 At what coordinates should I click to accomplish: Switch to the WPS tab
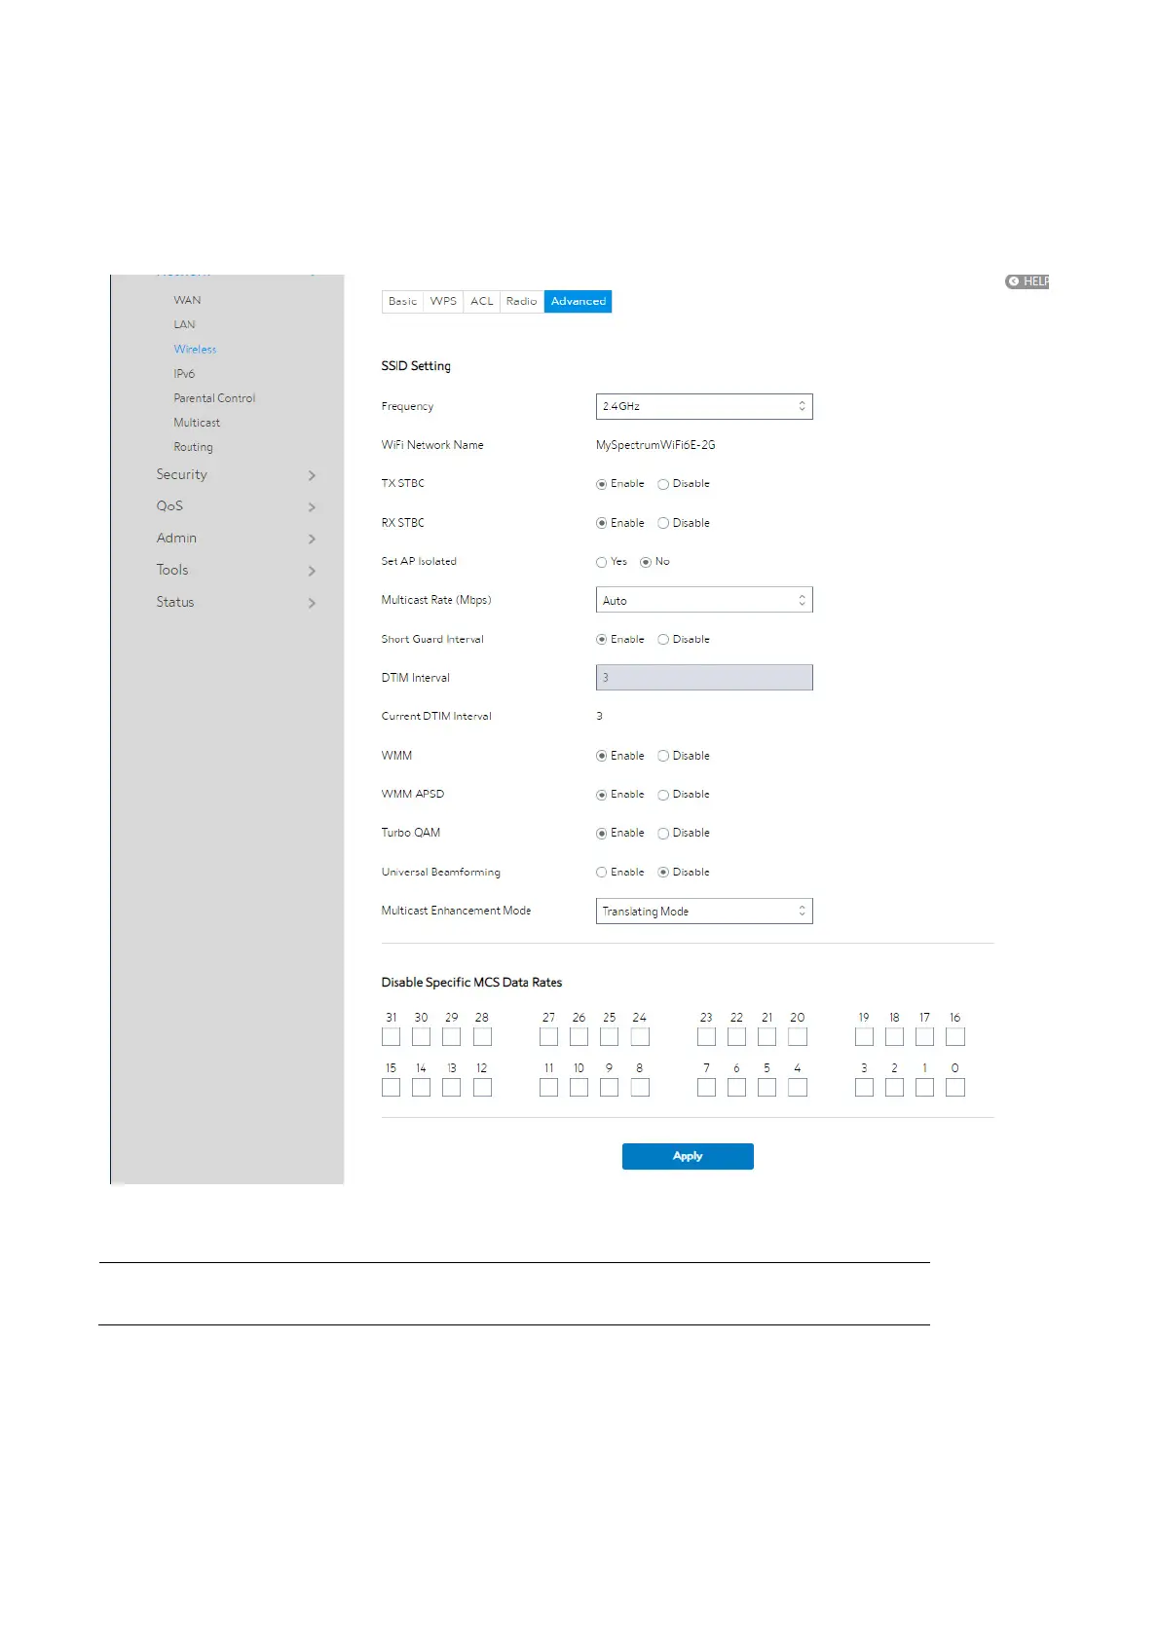point(443,302)
